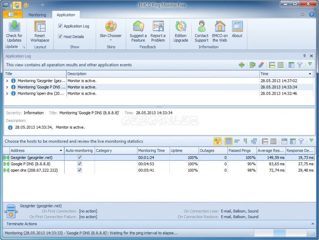This screenshot has height=240, width=319.
Task: Sort by Monitoring Time column header
Action: click(x=153, y=150)
